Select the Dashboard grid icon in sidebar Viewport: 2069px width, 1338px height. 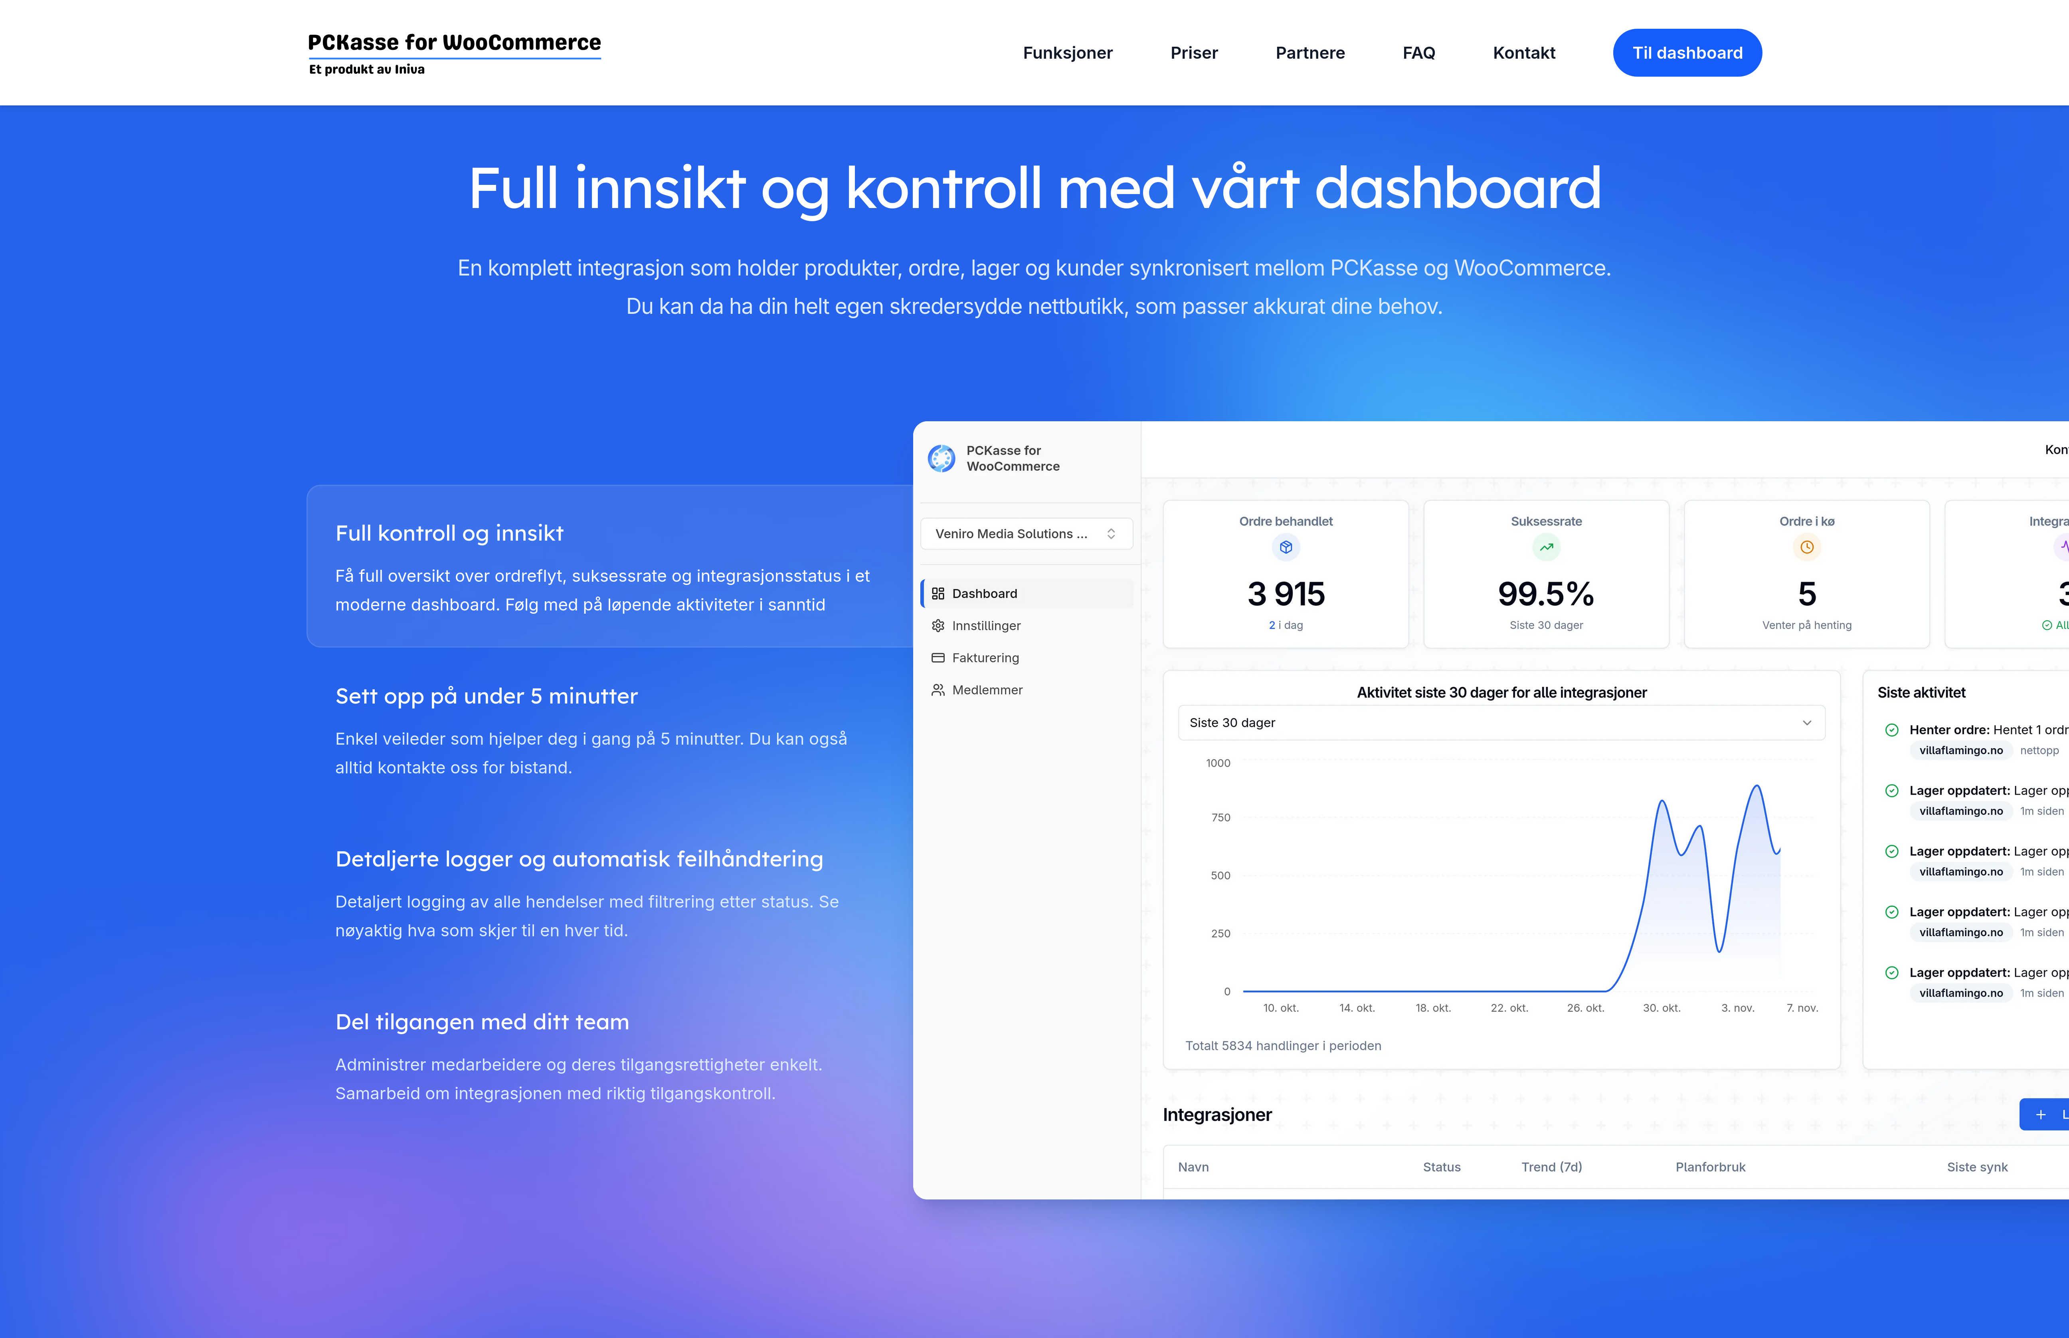click(939, 593)
